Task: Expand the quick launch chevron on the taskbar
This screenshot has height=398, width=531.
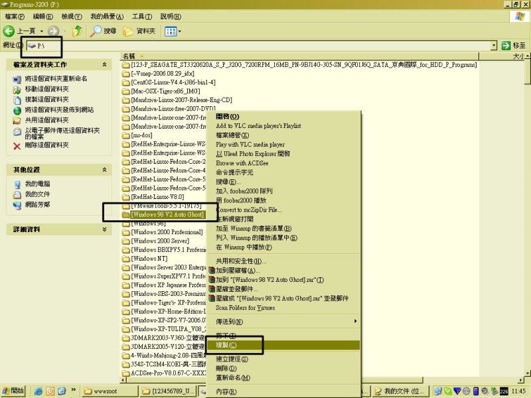Action: [74, 390]
